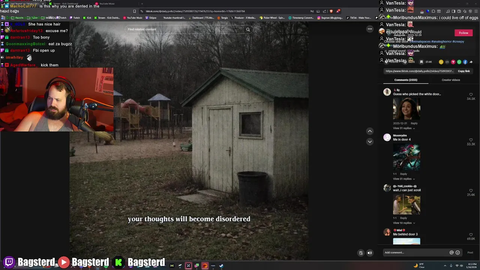Open the VPN shield icon in browser toolbar

click(470, 11)
